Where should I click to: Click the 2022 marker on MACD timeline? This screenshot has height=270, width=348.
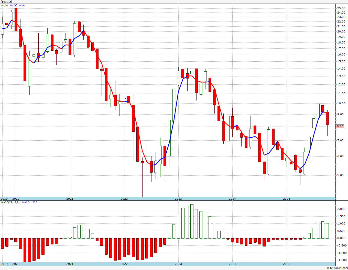(x=124, y=264)
